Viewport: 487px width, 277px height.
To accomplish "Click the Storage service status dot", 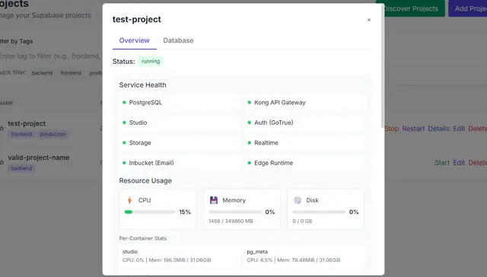I will (x=124, y=143).
